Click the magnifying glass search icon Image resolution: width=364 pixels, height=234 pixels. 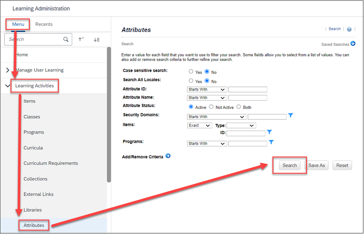click(65, 39)
